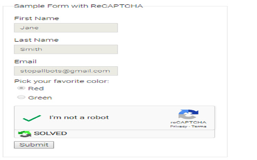This screenshot has width=257, height=160.
Task: Click the Red color option label
Action: pos(36,88)
